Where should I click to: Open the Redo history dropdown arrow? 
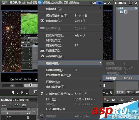(x=127, y=101)
